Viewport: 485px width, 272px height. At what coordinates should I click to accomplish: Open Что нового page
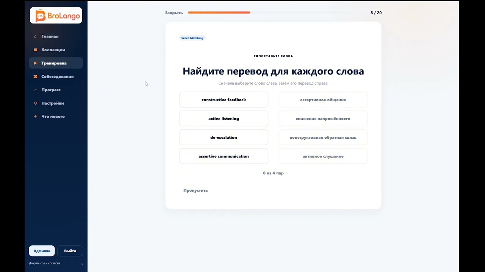56,116
